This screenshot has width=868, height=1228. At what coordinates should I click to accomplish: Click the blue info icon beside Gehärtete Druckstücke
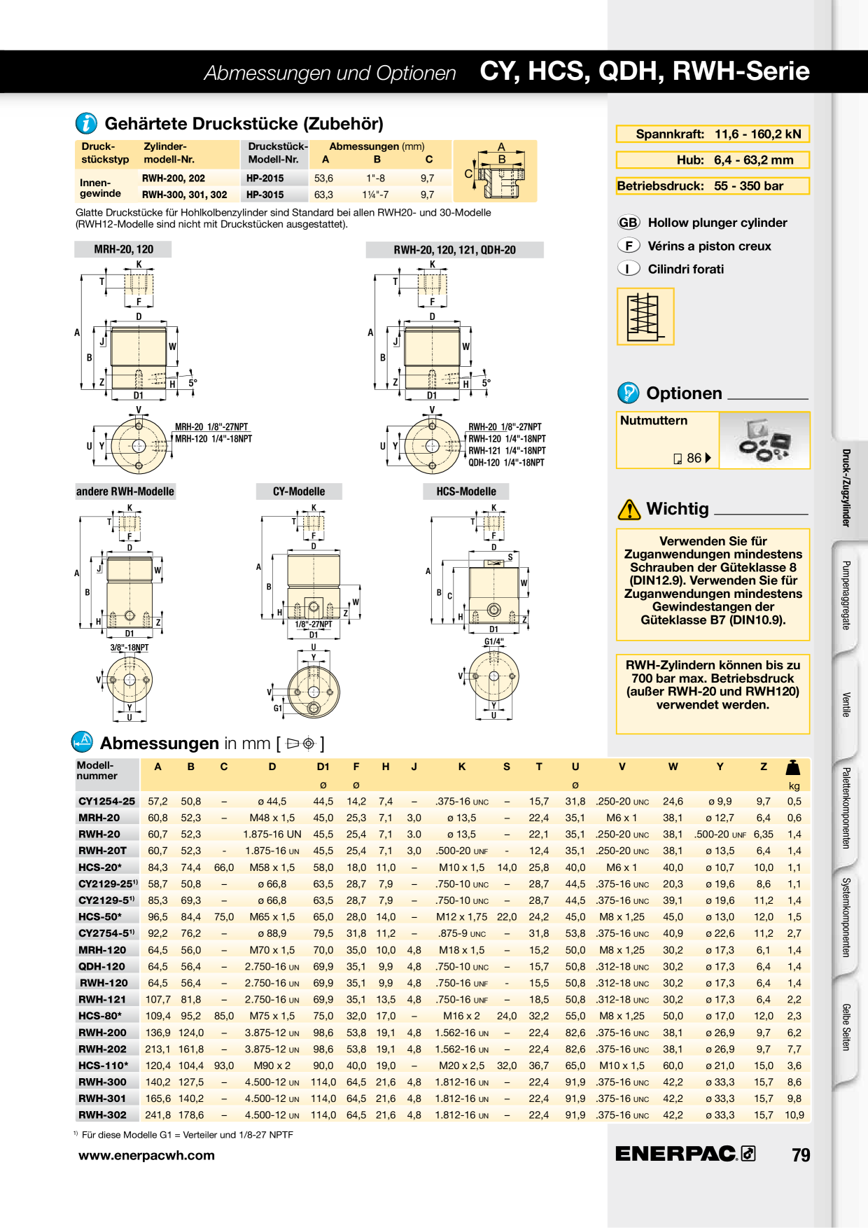coord(87,123)
